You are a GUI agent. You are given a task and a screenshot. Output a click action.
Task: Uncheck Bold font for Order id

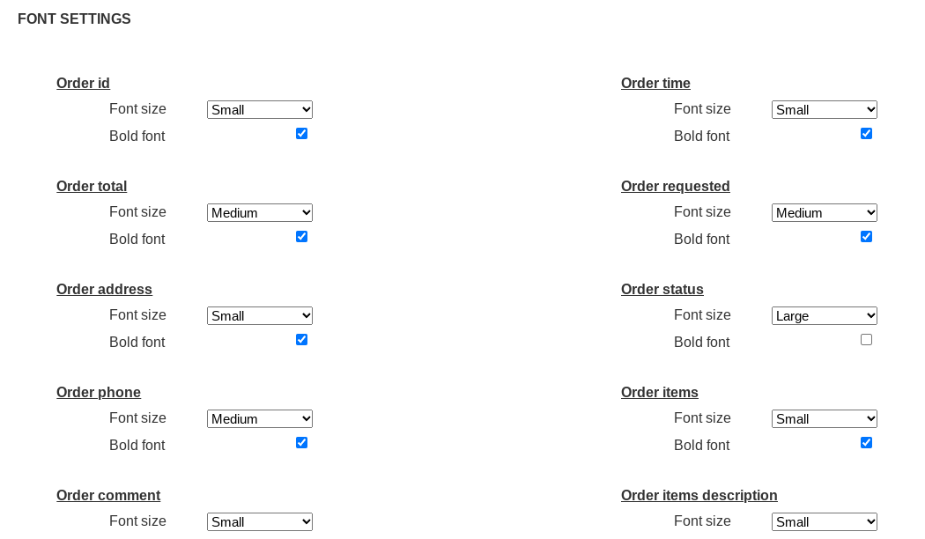pyautogui.click(x=301, y=134)
